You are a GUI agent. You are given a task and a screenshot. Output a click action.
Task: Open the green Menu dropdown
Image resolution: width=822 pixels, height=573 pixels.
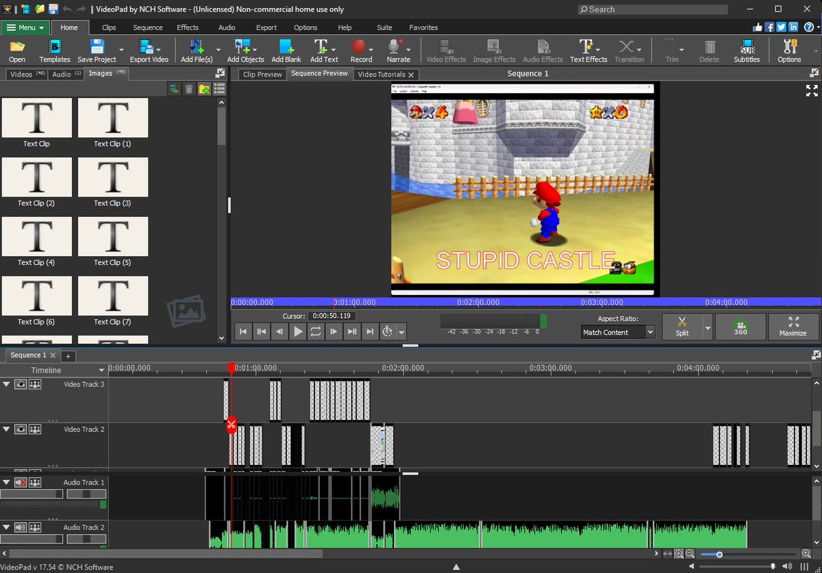pyautogui.click(x=26, y=27)
